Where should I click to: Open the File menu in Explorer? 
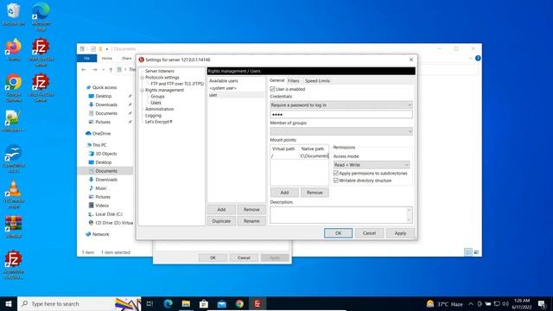(x=86, y=58)
